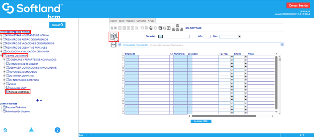Go to home using house icon

(5, 130)
